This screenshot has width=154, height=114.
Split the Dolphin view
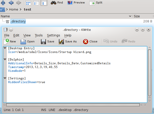click(96, 3)
